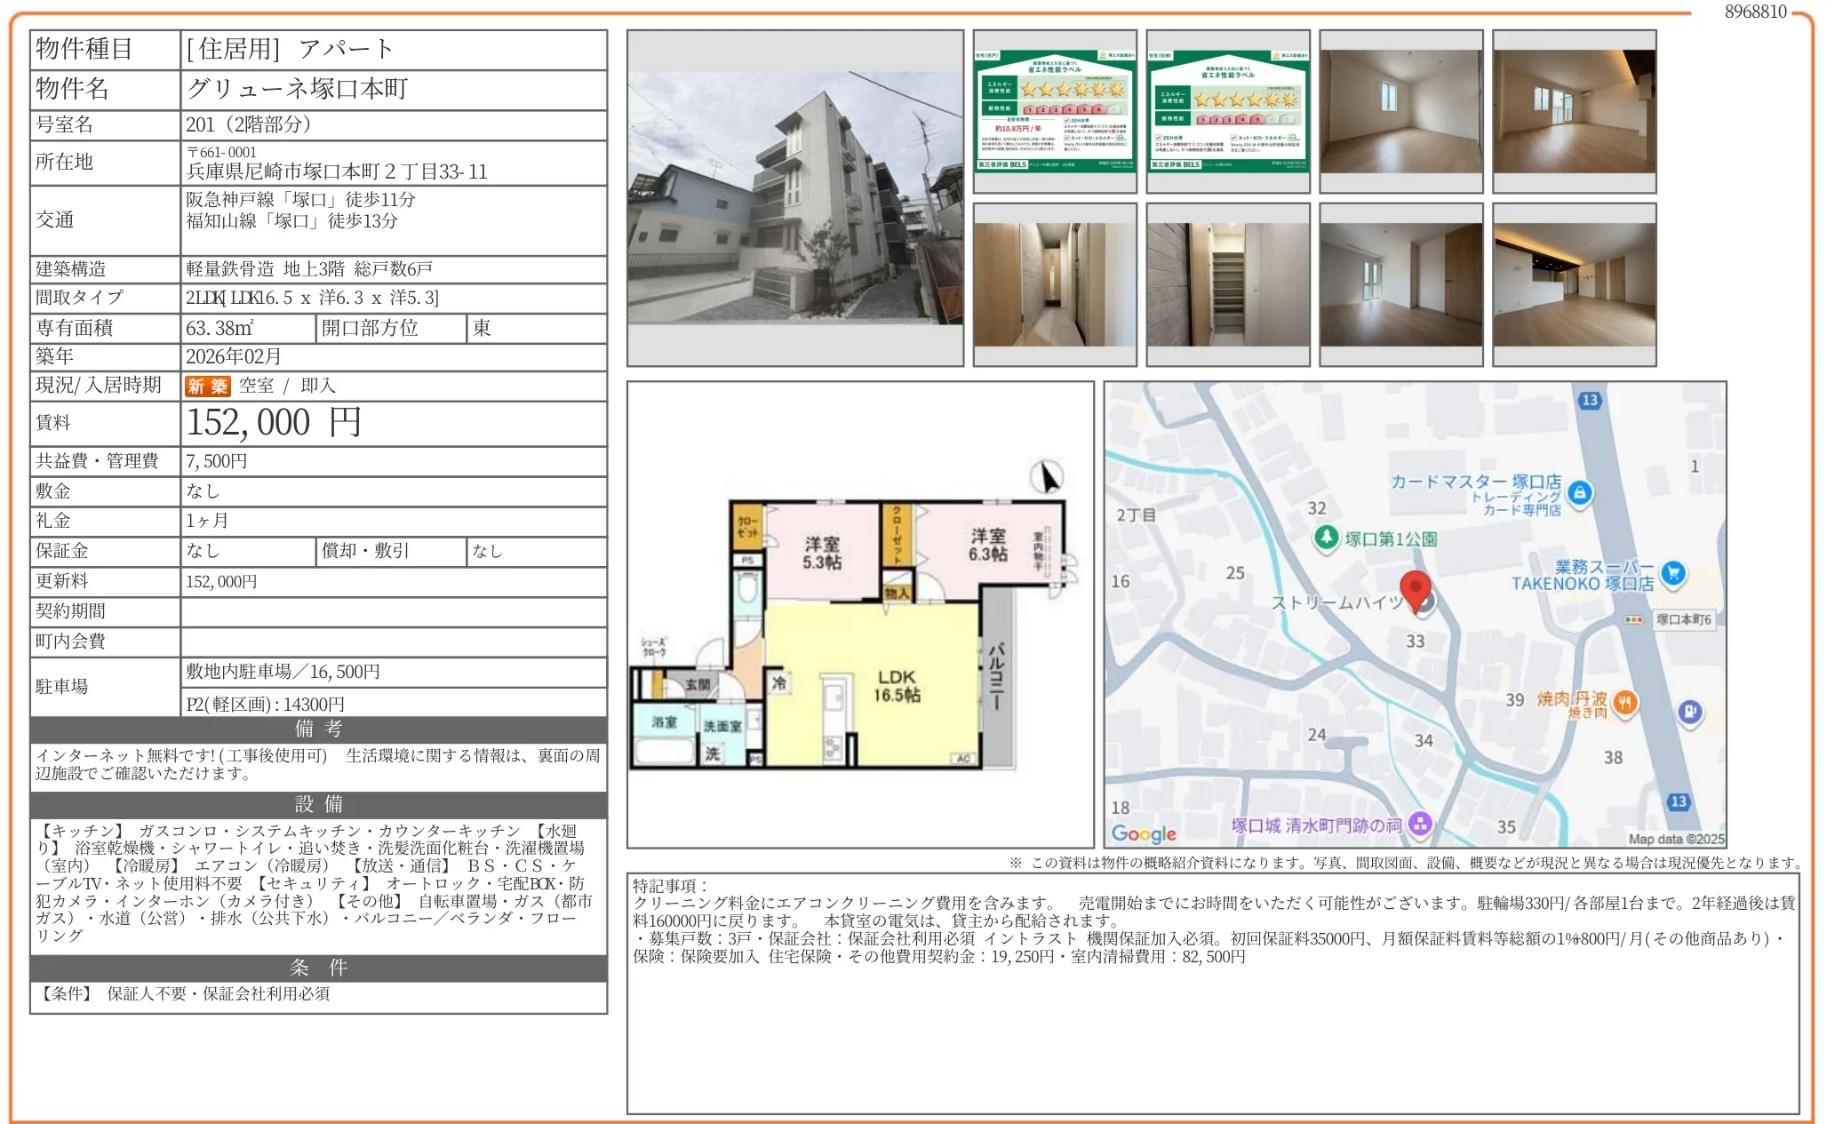Screen dimensions: 1827x1124
Task: Click the blue Route 13 road shield icon
Action: (x=1591, y=398)
